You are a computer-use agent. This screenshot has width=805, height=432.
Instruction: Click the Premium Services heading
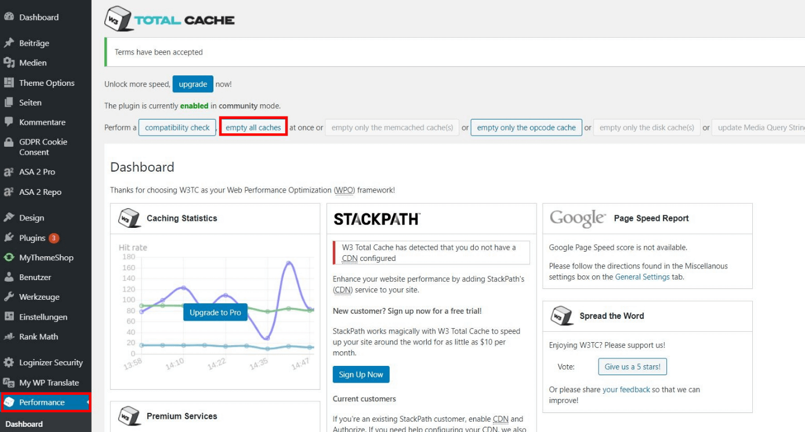coord(182,416)
